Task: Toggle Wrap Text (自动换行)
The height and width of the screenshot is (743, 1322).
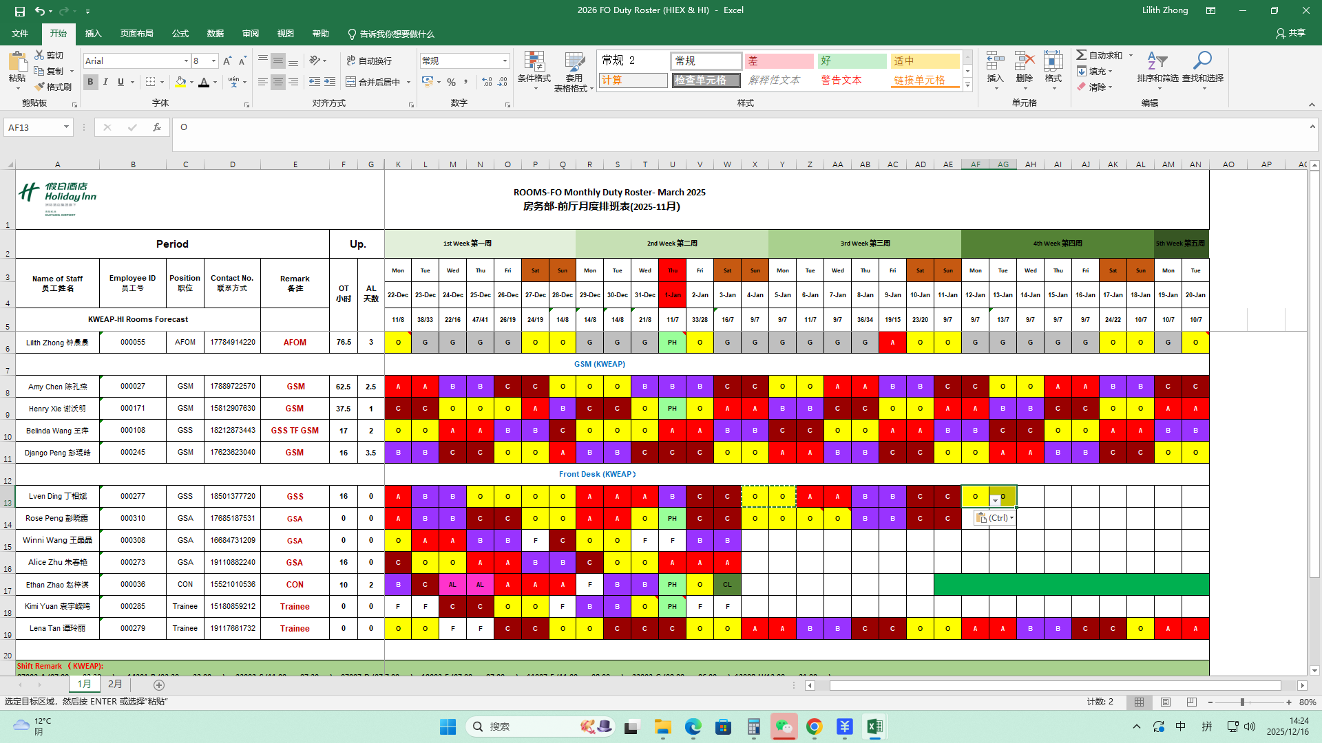Action: (x=369, y=61)
